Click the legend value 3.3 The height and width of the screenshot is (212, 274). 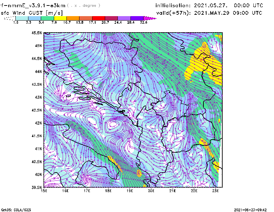tap(28, 22)
